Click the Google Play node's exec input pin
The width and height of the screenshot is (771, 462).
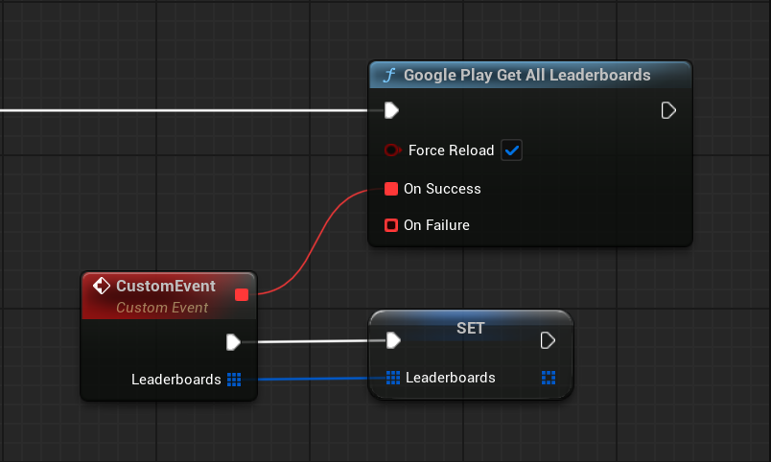(x=391, y=110)
